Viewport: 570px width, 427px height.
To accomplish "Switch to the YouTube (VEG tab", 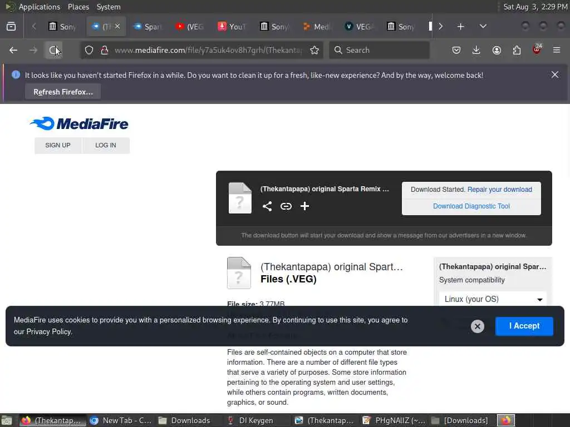I will (190, 27).
